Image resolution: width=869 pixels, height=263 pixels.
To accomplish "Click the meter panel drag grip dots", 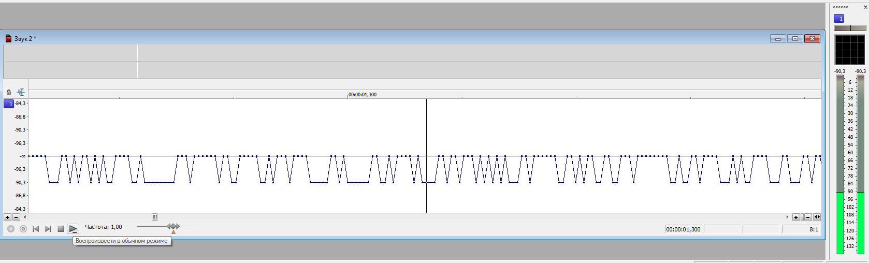I will coord(841,7).
